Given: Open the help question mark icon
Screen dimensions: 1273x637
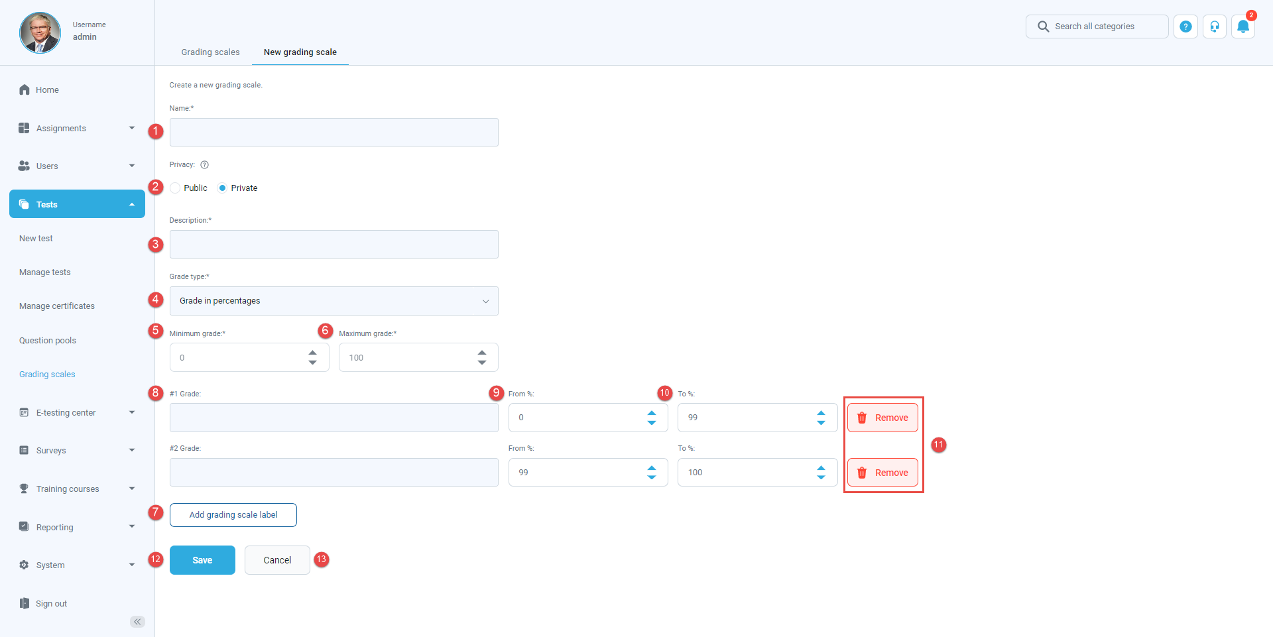Looking at the screenshot, I should coord(1185,27).
